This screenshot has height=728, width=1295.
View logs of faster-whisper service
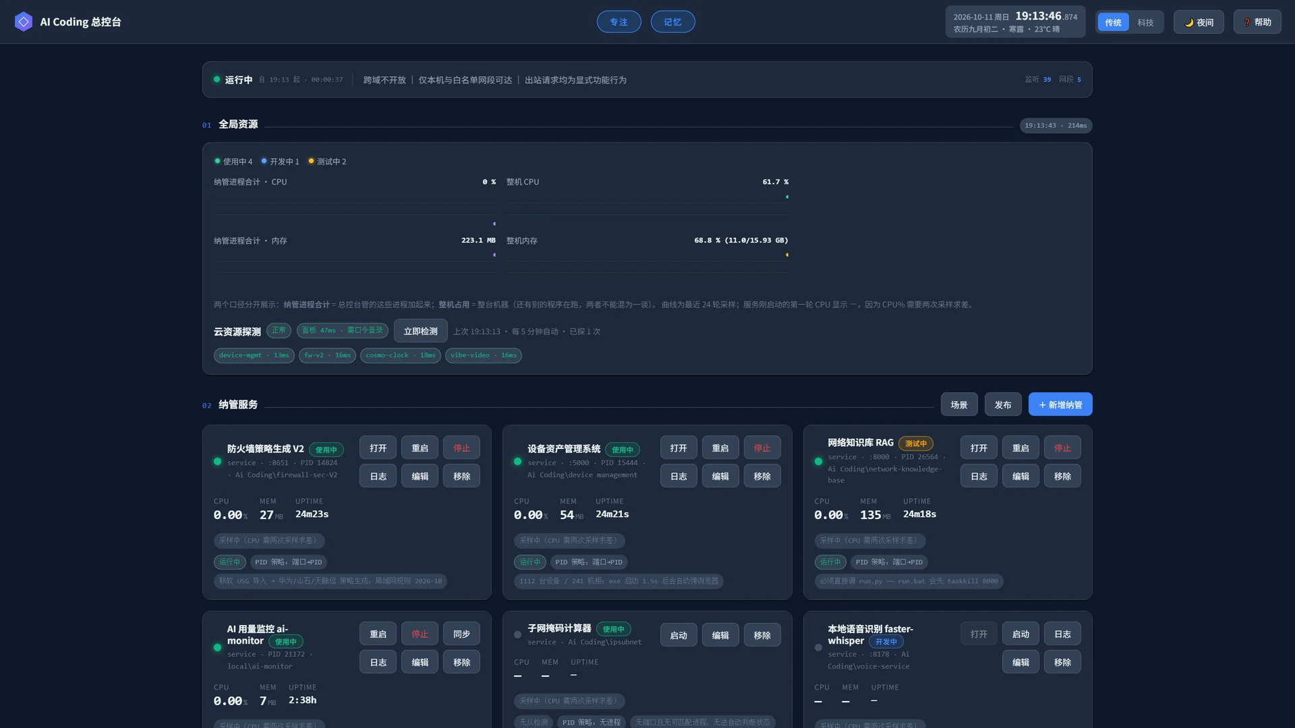(x=1062, y=634)
